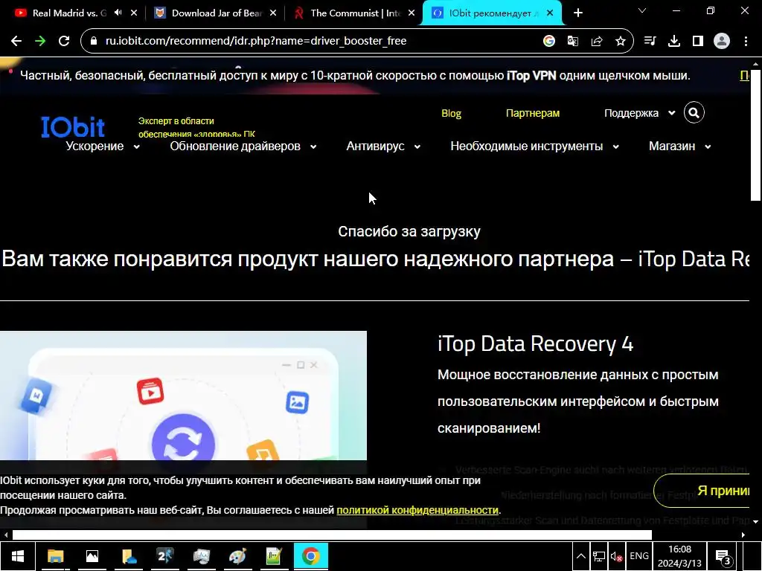This screenshot has width=762, height=571.
Task: Show hidden system tray icons
Action: coord(580,556)
